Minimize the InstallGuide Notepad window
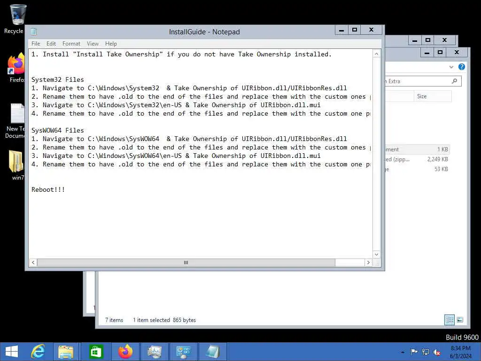This screenshot has width=481, height=361. (x=341, y=30)
